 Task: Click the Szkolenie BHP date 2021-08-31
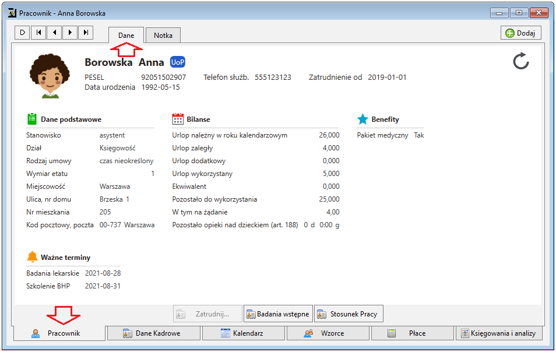click(103, 286)
